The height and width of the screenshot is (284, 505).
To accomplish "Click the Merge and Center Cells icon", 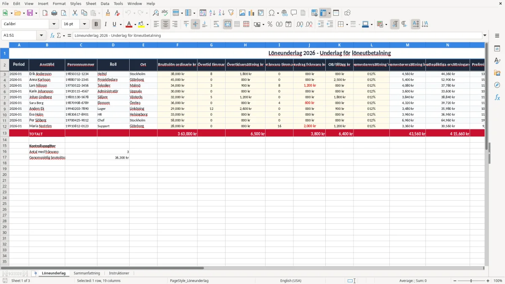I will [228, 24].
